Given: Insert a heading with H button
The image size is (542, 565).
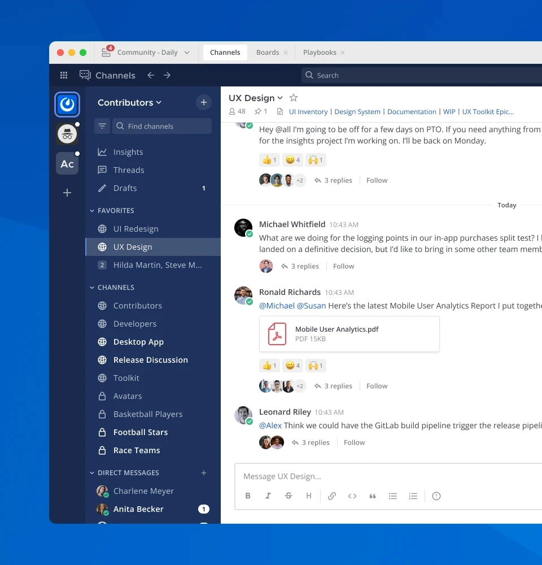Looking at the screenshot, I should 309,496.
